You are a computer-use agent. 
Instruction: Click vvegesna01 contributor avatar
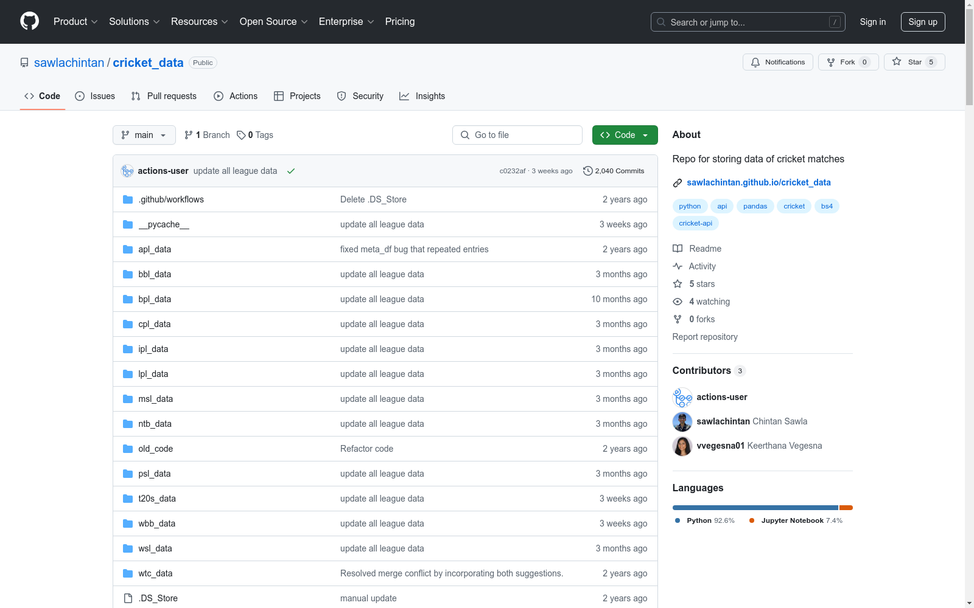point(682,446)
